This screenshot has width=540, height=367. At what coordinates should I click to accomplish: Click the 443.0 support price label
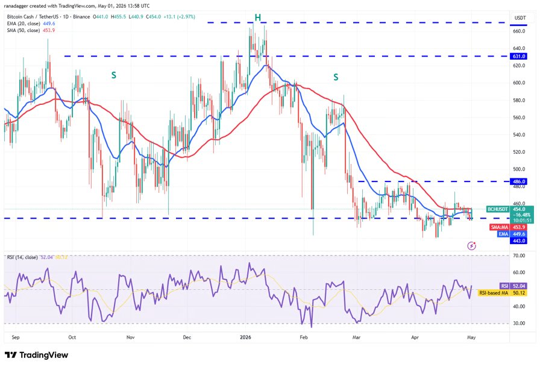click(x=518, y=240)
